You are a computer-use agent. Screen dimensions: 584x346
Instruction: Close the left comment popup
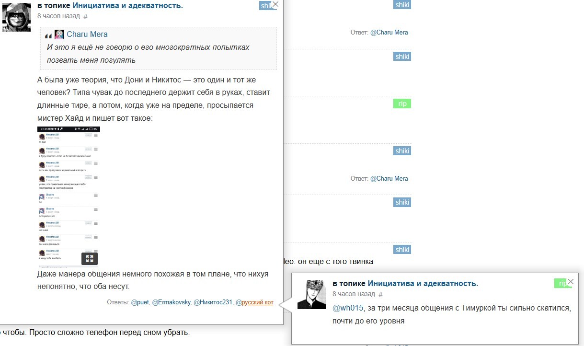tap(275, 4)
